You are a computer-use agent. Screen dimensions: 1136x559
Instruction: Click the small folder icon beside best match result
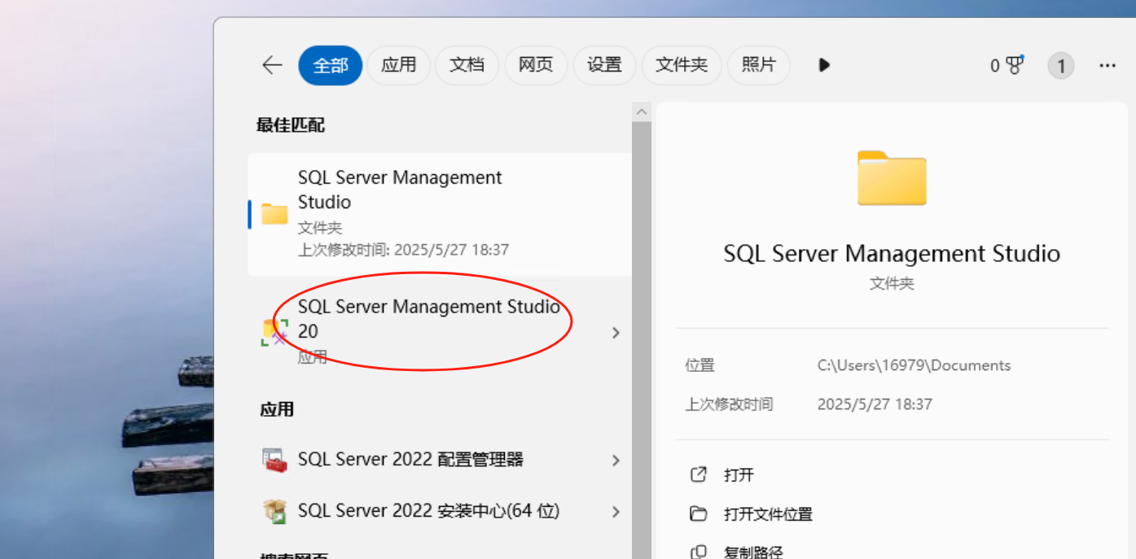[x=274, y=214]
